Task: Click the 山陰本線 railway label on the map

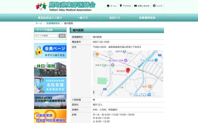Action: (140, 70)
